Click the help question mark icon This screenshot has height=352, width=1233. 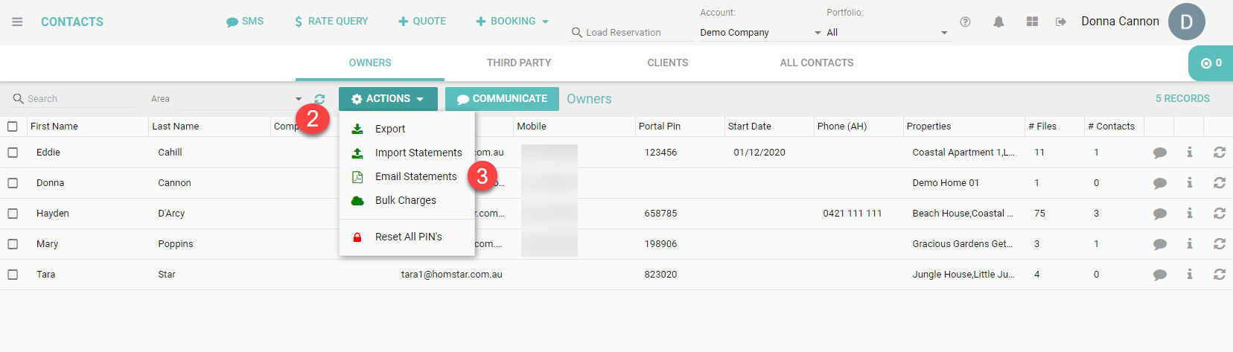tap(965, 22)
